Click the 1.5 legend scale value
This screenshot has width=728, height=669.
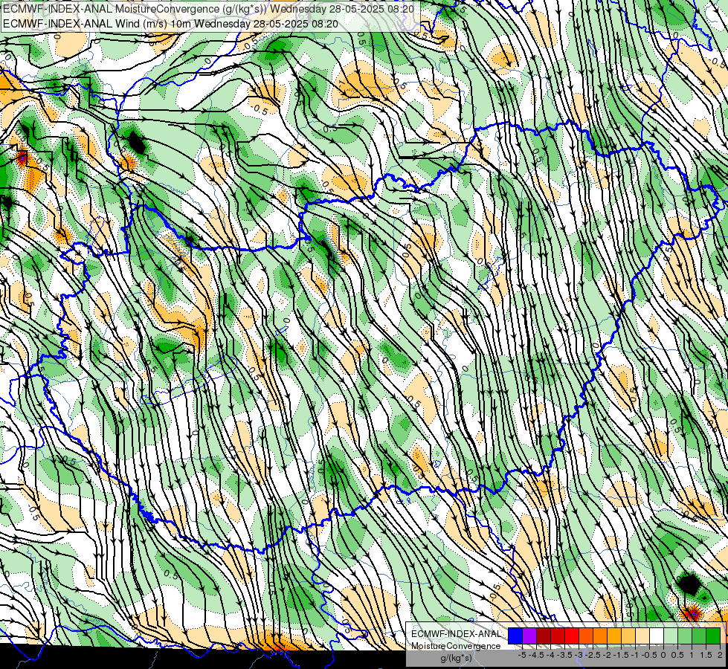(705, 655)
